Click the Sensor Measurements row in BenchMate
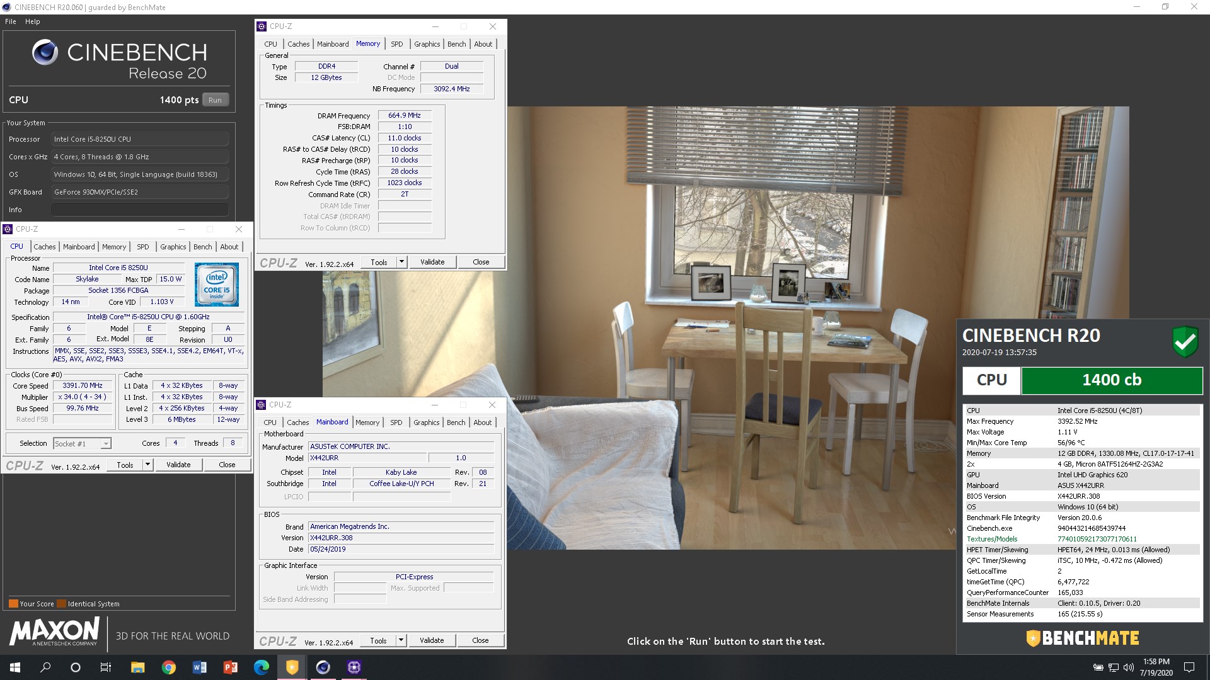The width and height of the screenshot is (1210, 680). click(x=1081, y=614)
